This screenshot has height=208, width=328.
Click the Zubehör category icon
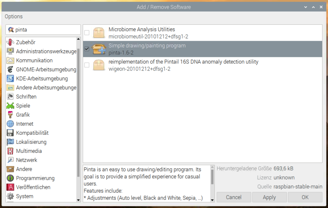point(10,42)
